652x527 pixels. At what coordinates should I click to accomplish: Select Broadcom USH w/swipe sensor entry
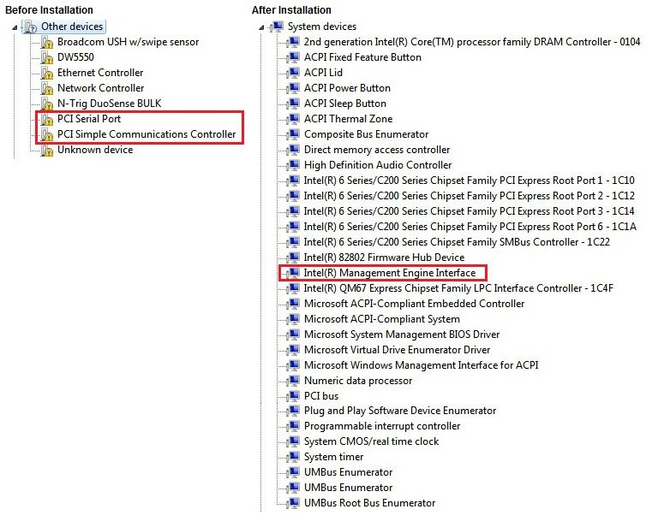[128, 42]
